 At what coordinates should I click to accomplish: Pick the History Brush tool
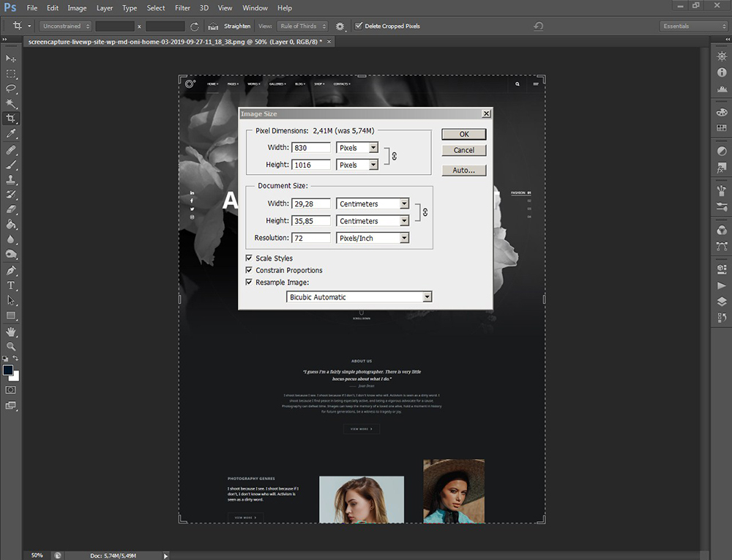coord(10,195)
